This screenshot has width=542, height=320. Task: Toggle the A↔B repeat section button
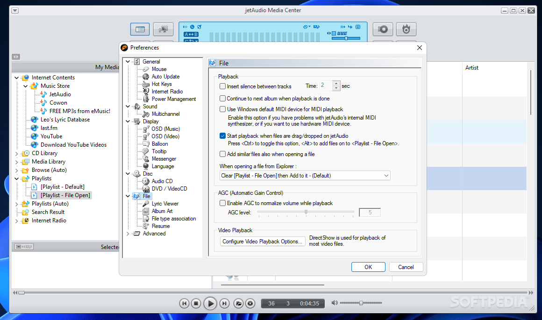[191, 34]
